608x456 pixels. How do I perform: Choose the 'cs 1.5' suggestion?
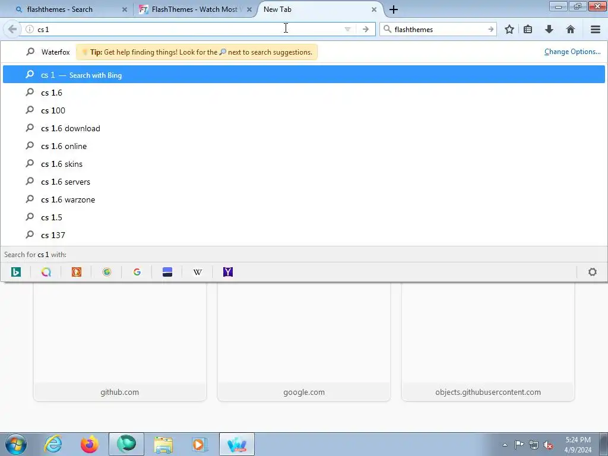tap(304, 217)
